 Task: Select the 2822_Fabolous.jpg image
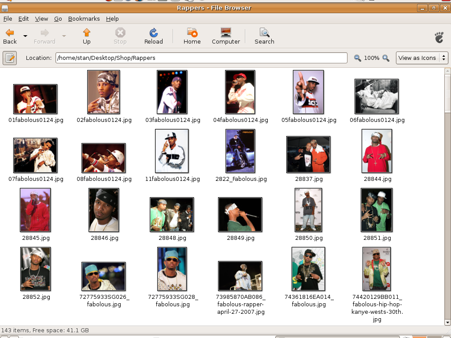click(x=240, y=151)
